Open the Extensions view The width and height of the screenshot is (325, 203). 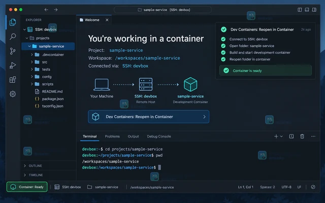[x=13, y=80]
